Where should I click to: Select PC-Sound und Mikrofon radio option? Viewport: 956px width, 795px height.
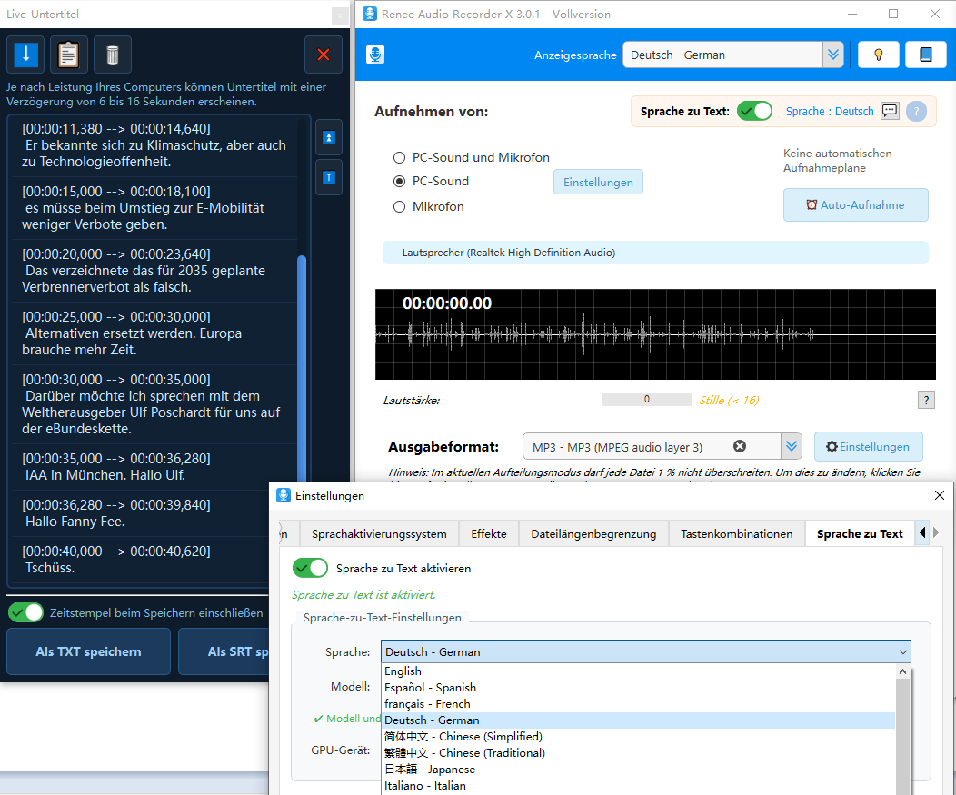472,157
